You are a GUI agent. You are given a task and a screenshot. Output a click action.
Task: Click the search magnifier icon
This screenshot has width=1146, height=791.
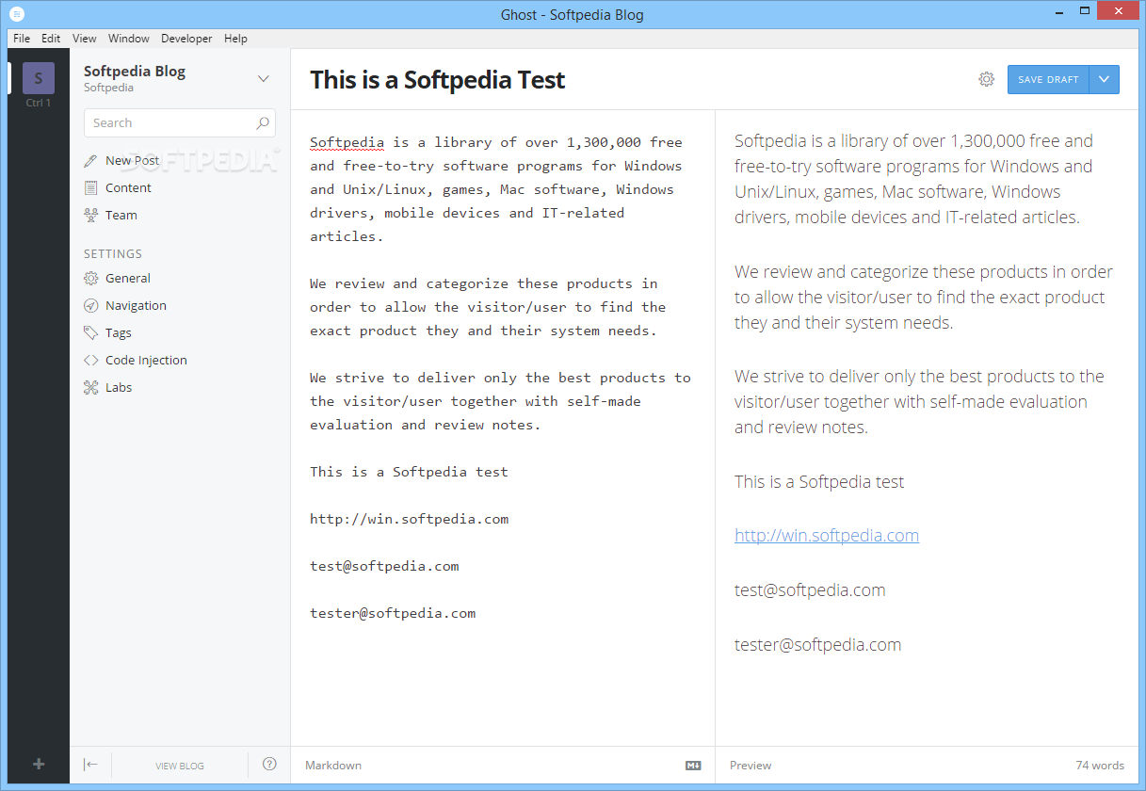(263, 123)
